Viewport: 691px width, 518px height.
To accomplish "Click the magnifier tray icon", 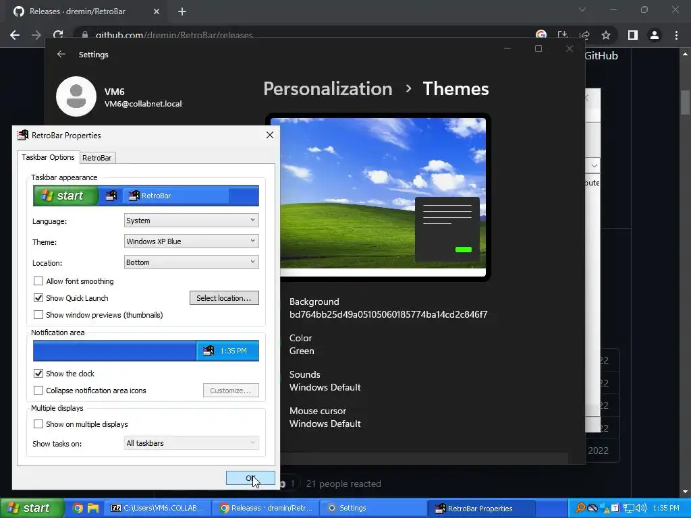I will 580,509.
